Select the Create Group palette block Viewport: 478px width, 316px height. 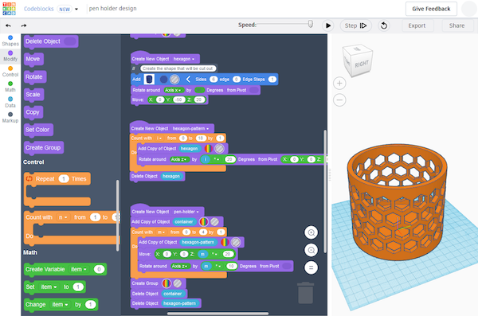coord(44,147)
